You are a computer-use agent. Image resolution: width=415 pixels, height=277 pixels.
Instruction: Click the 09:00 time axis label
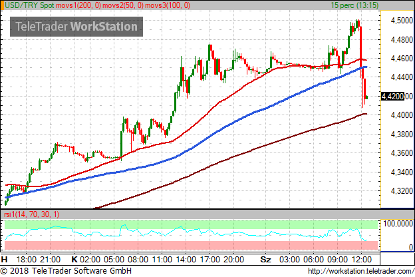pyautogui.click(x=337, y=259)
